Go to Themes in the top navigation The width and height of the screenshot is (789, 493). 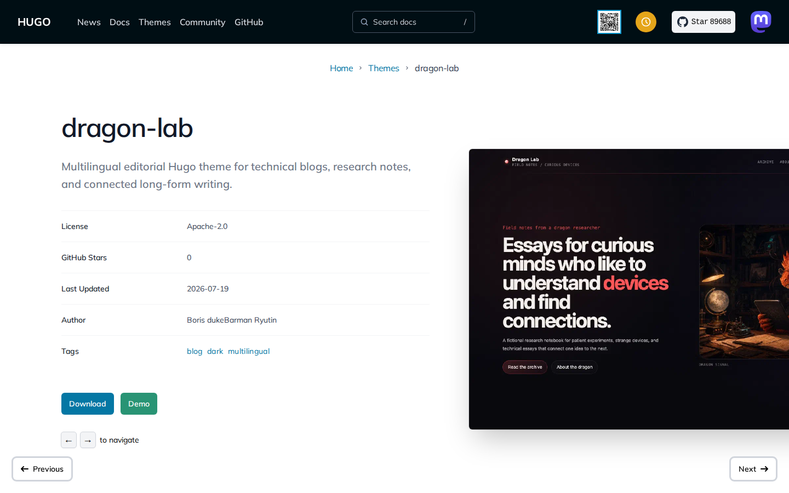pyautogui.click(x=155, y=22)
